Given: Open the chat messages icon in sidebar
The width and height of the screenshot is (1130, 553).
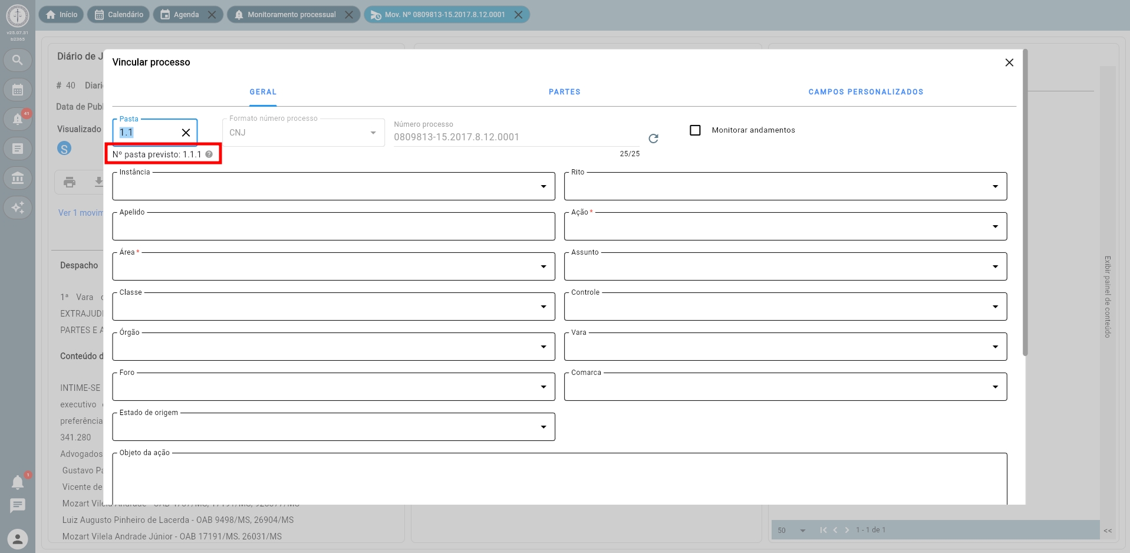Looking at the screenshot, I should 18,505.
